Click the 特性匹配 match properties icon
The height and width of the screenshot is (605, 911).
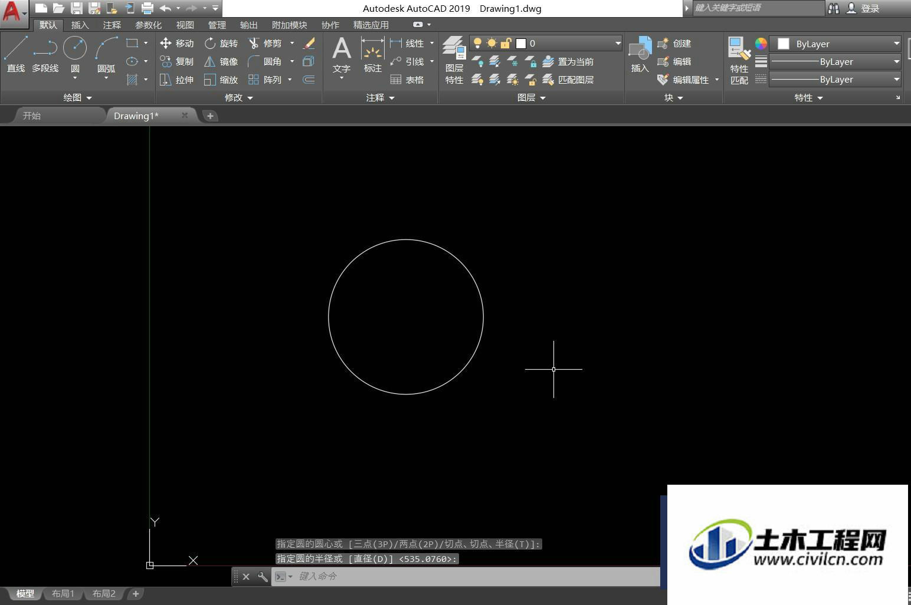(739, 61)
